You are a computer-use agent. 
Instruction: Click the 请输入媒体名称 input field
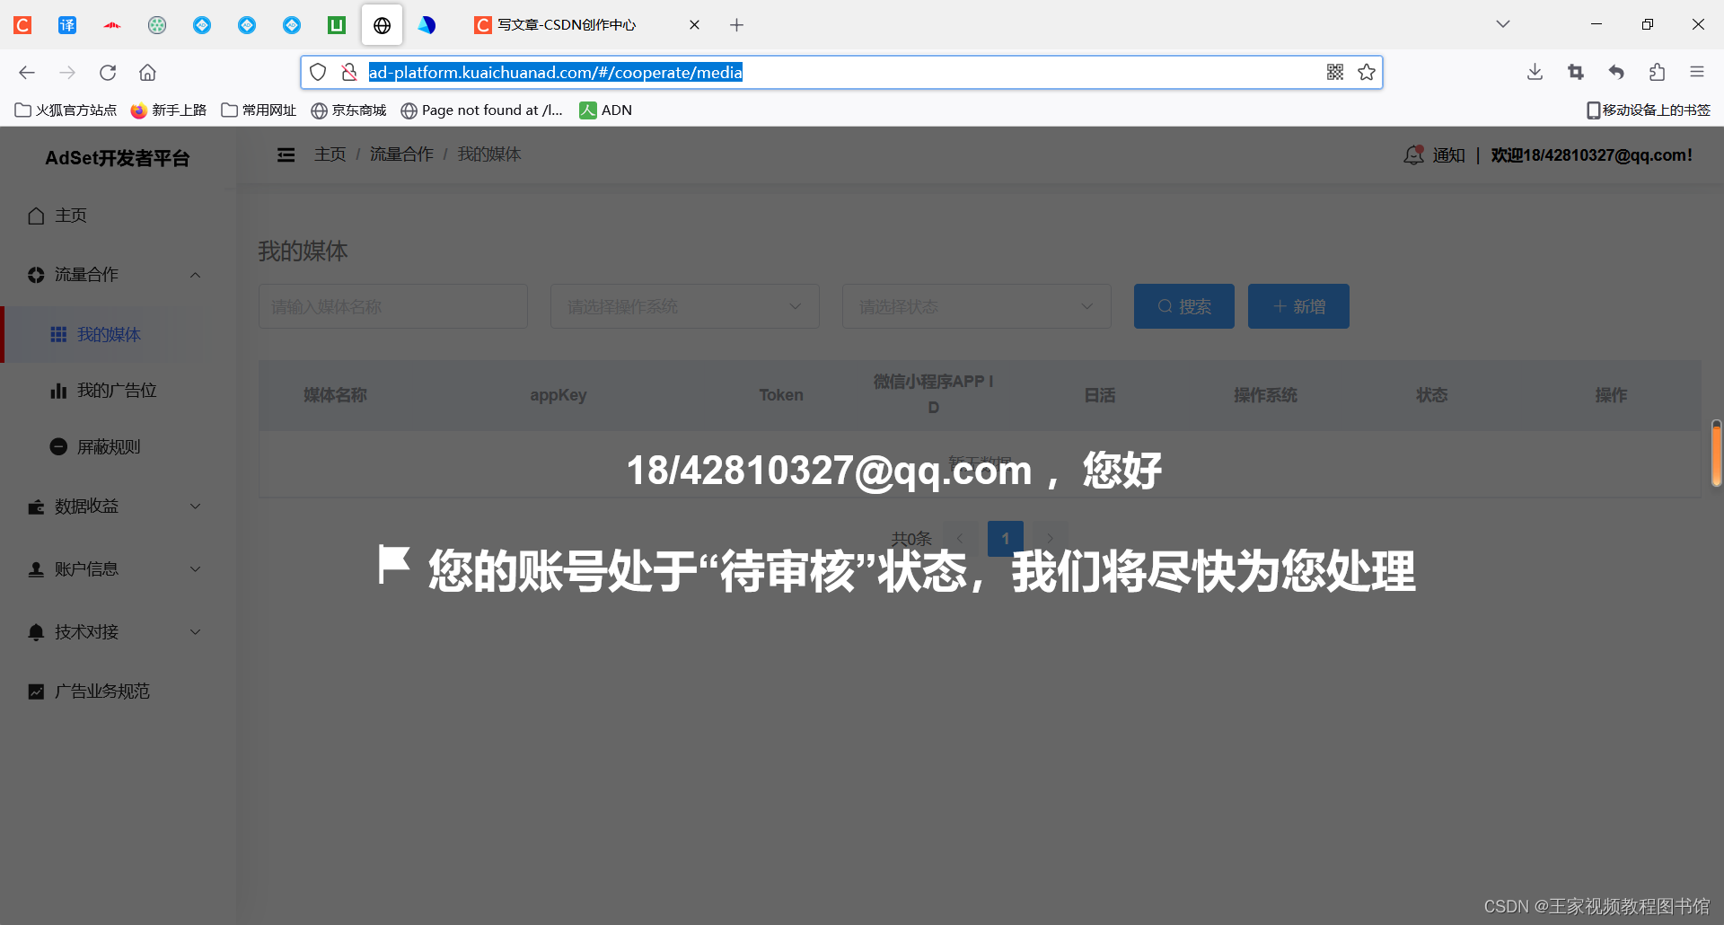(x=393, y=306)
